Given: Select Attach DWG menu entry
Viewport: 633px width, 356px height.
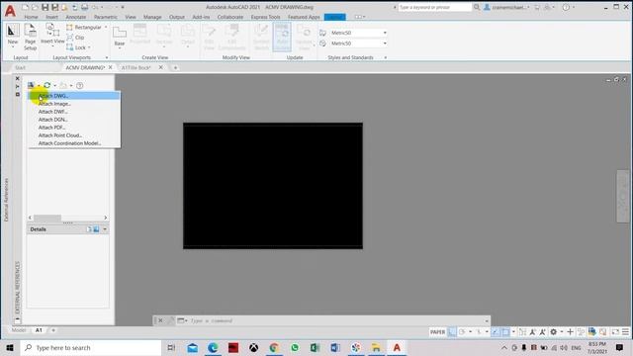Looking at the screenshot, I should tap(74, 96).
